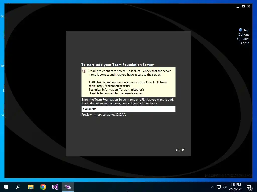Screen dimensions: 257x192
Task: Open File Explorer from taskbar
Action: [31, 187]
